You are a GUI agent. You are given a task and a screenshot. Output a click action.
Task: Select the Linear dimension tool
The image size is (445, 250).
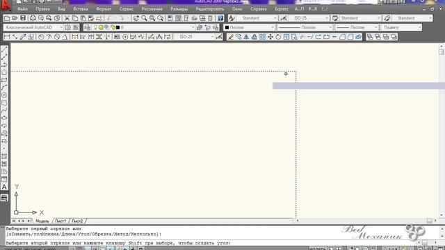(7, 37)
